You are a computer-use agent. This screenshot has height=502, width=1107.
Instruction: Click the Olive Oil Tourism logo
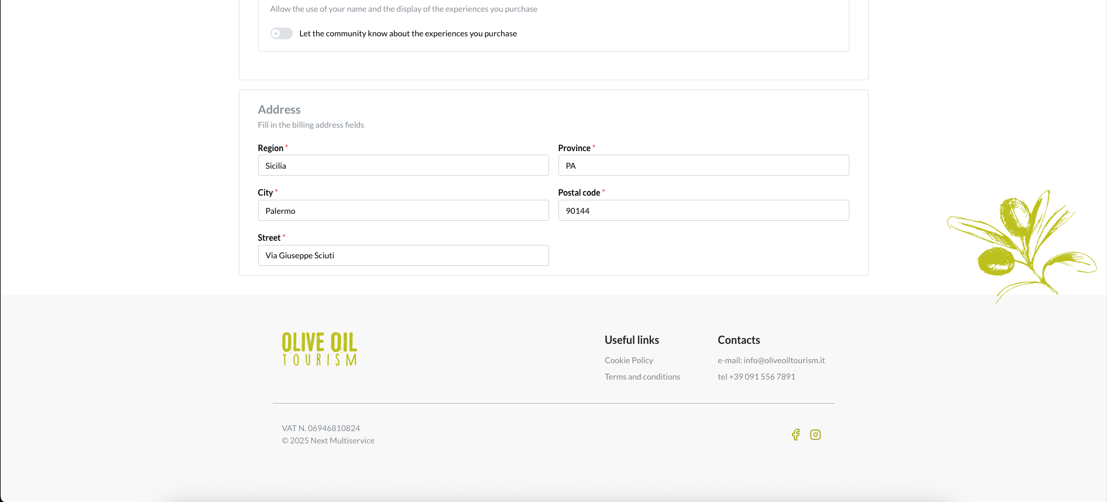319,349
